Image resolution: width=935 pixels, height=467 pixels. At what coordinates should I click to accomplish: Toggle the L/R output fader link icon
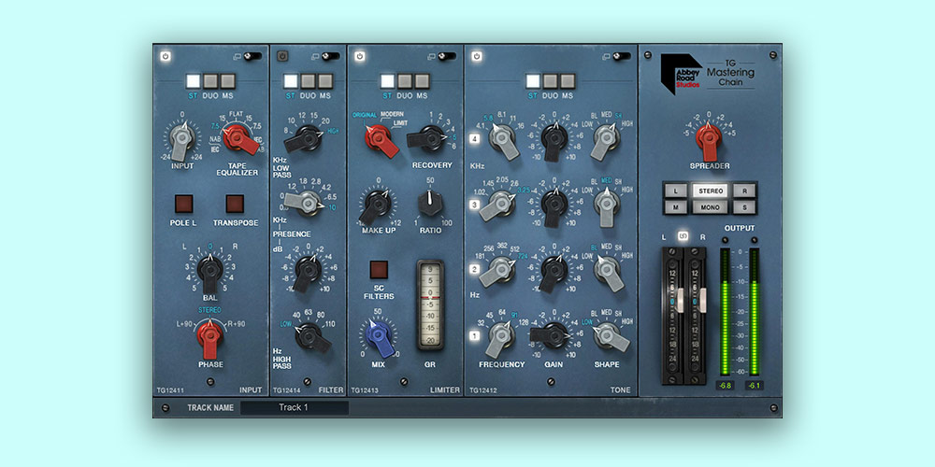(683, 236)
